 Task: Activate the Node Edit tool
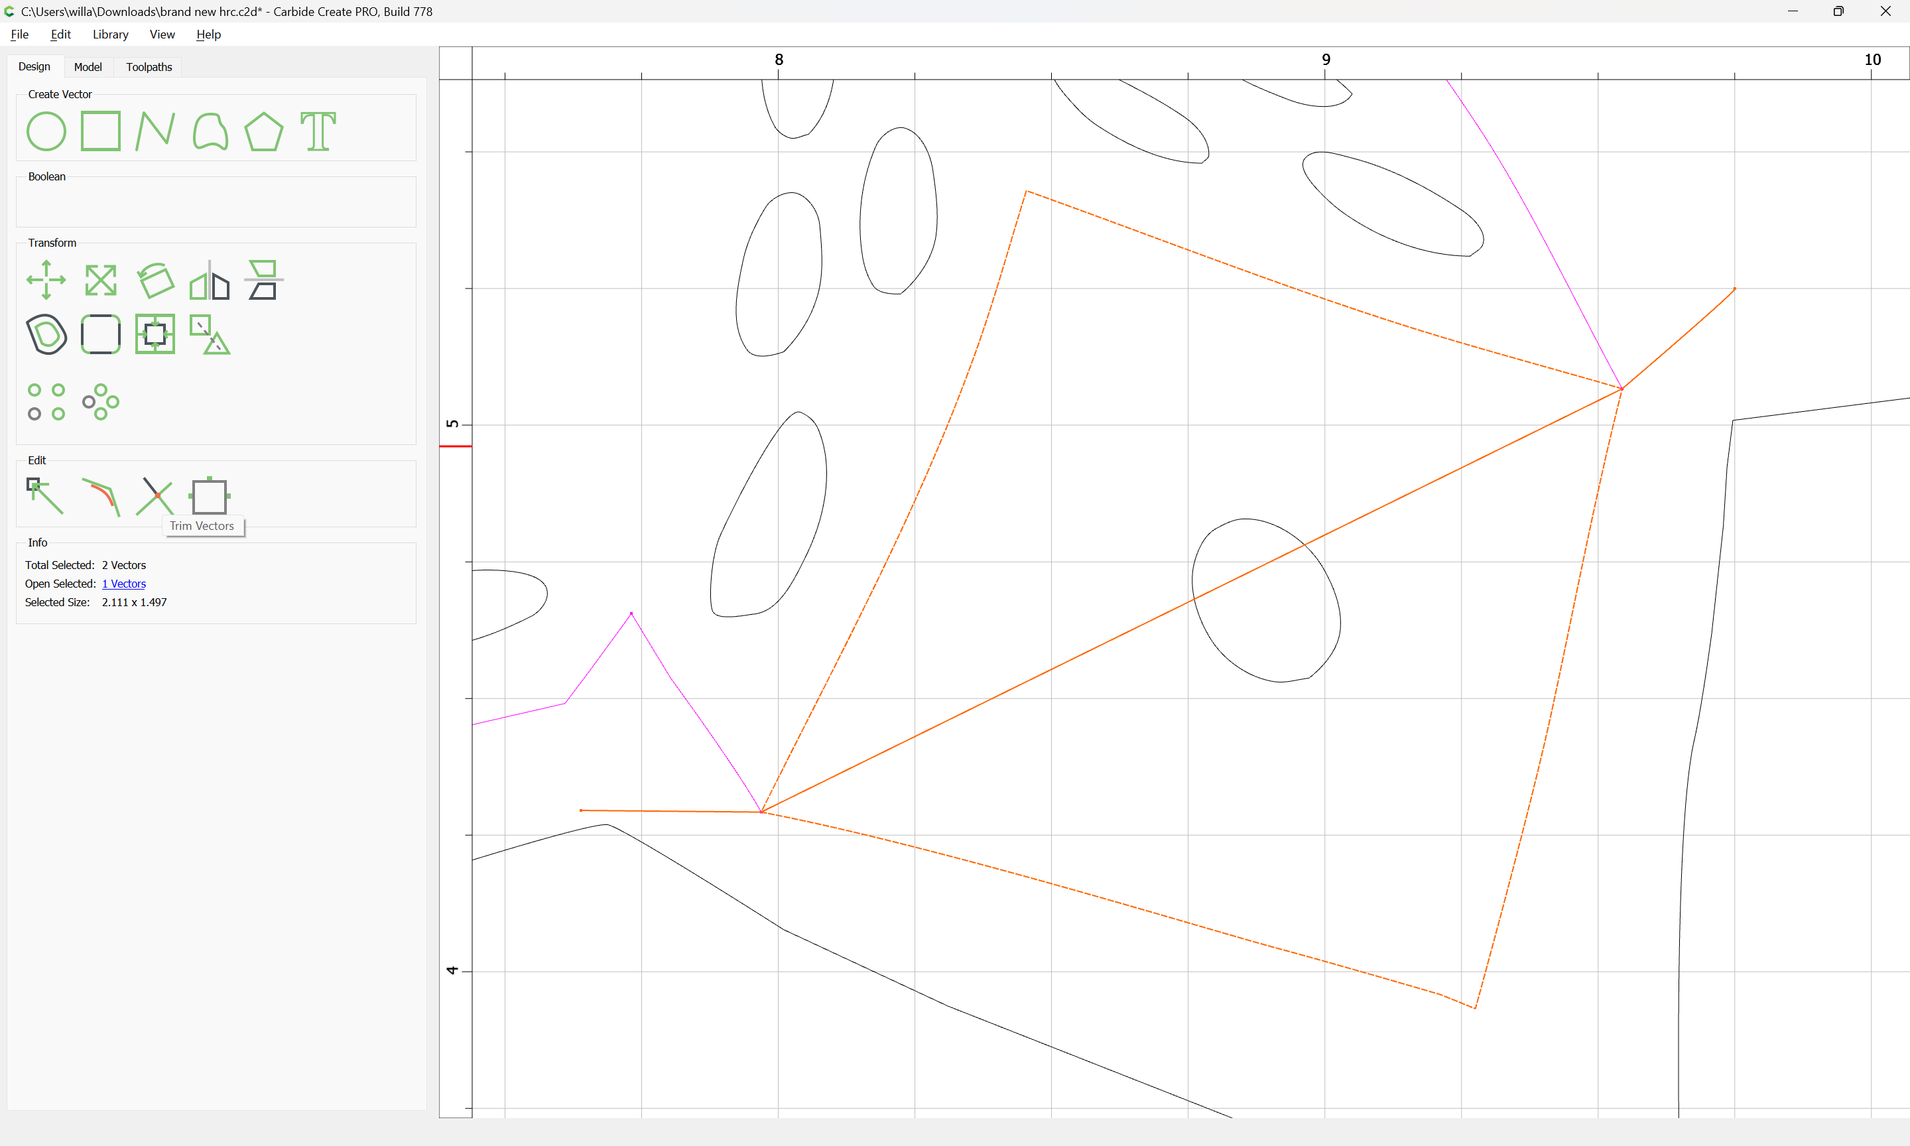[46, 496]
